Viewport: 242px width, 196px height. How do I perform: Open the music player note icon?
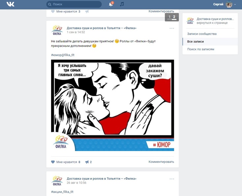(x=122, y=4)
